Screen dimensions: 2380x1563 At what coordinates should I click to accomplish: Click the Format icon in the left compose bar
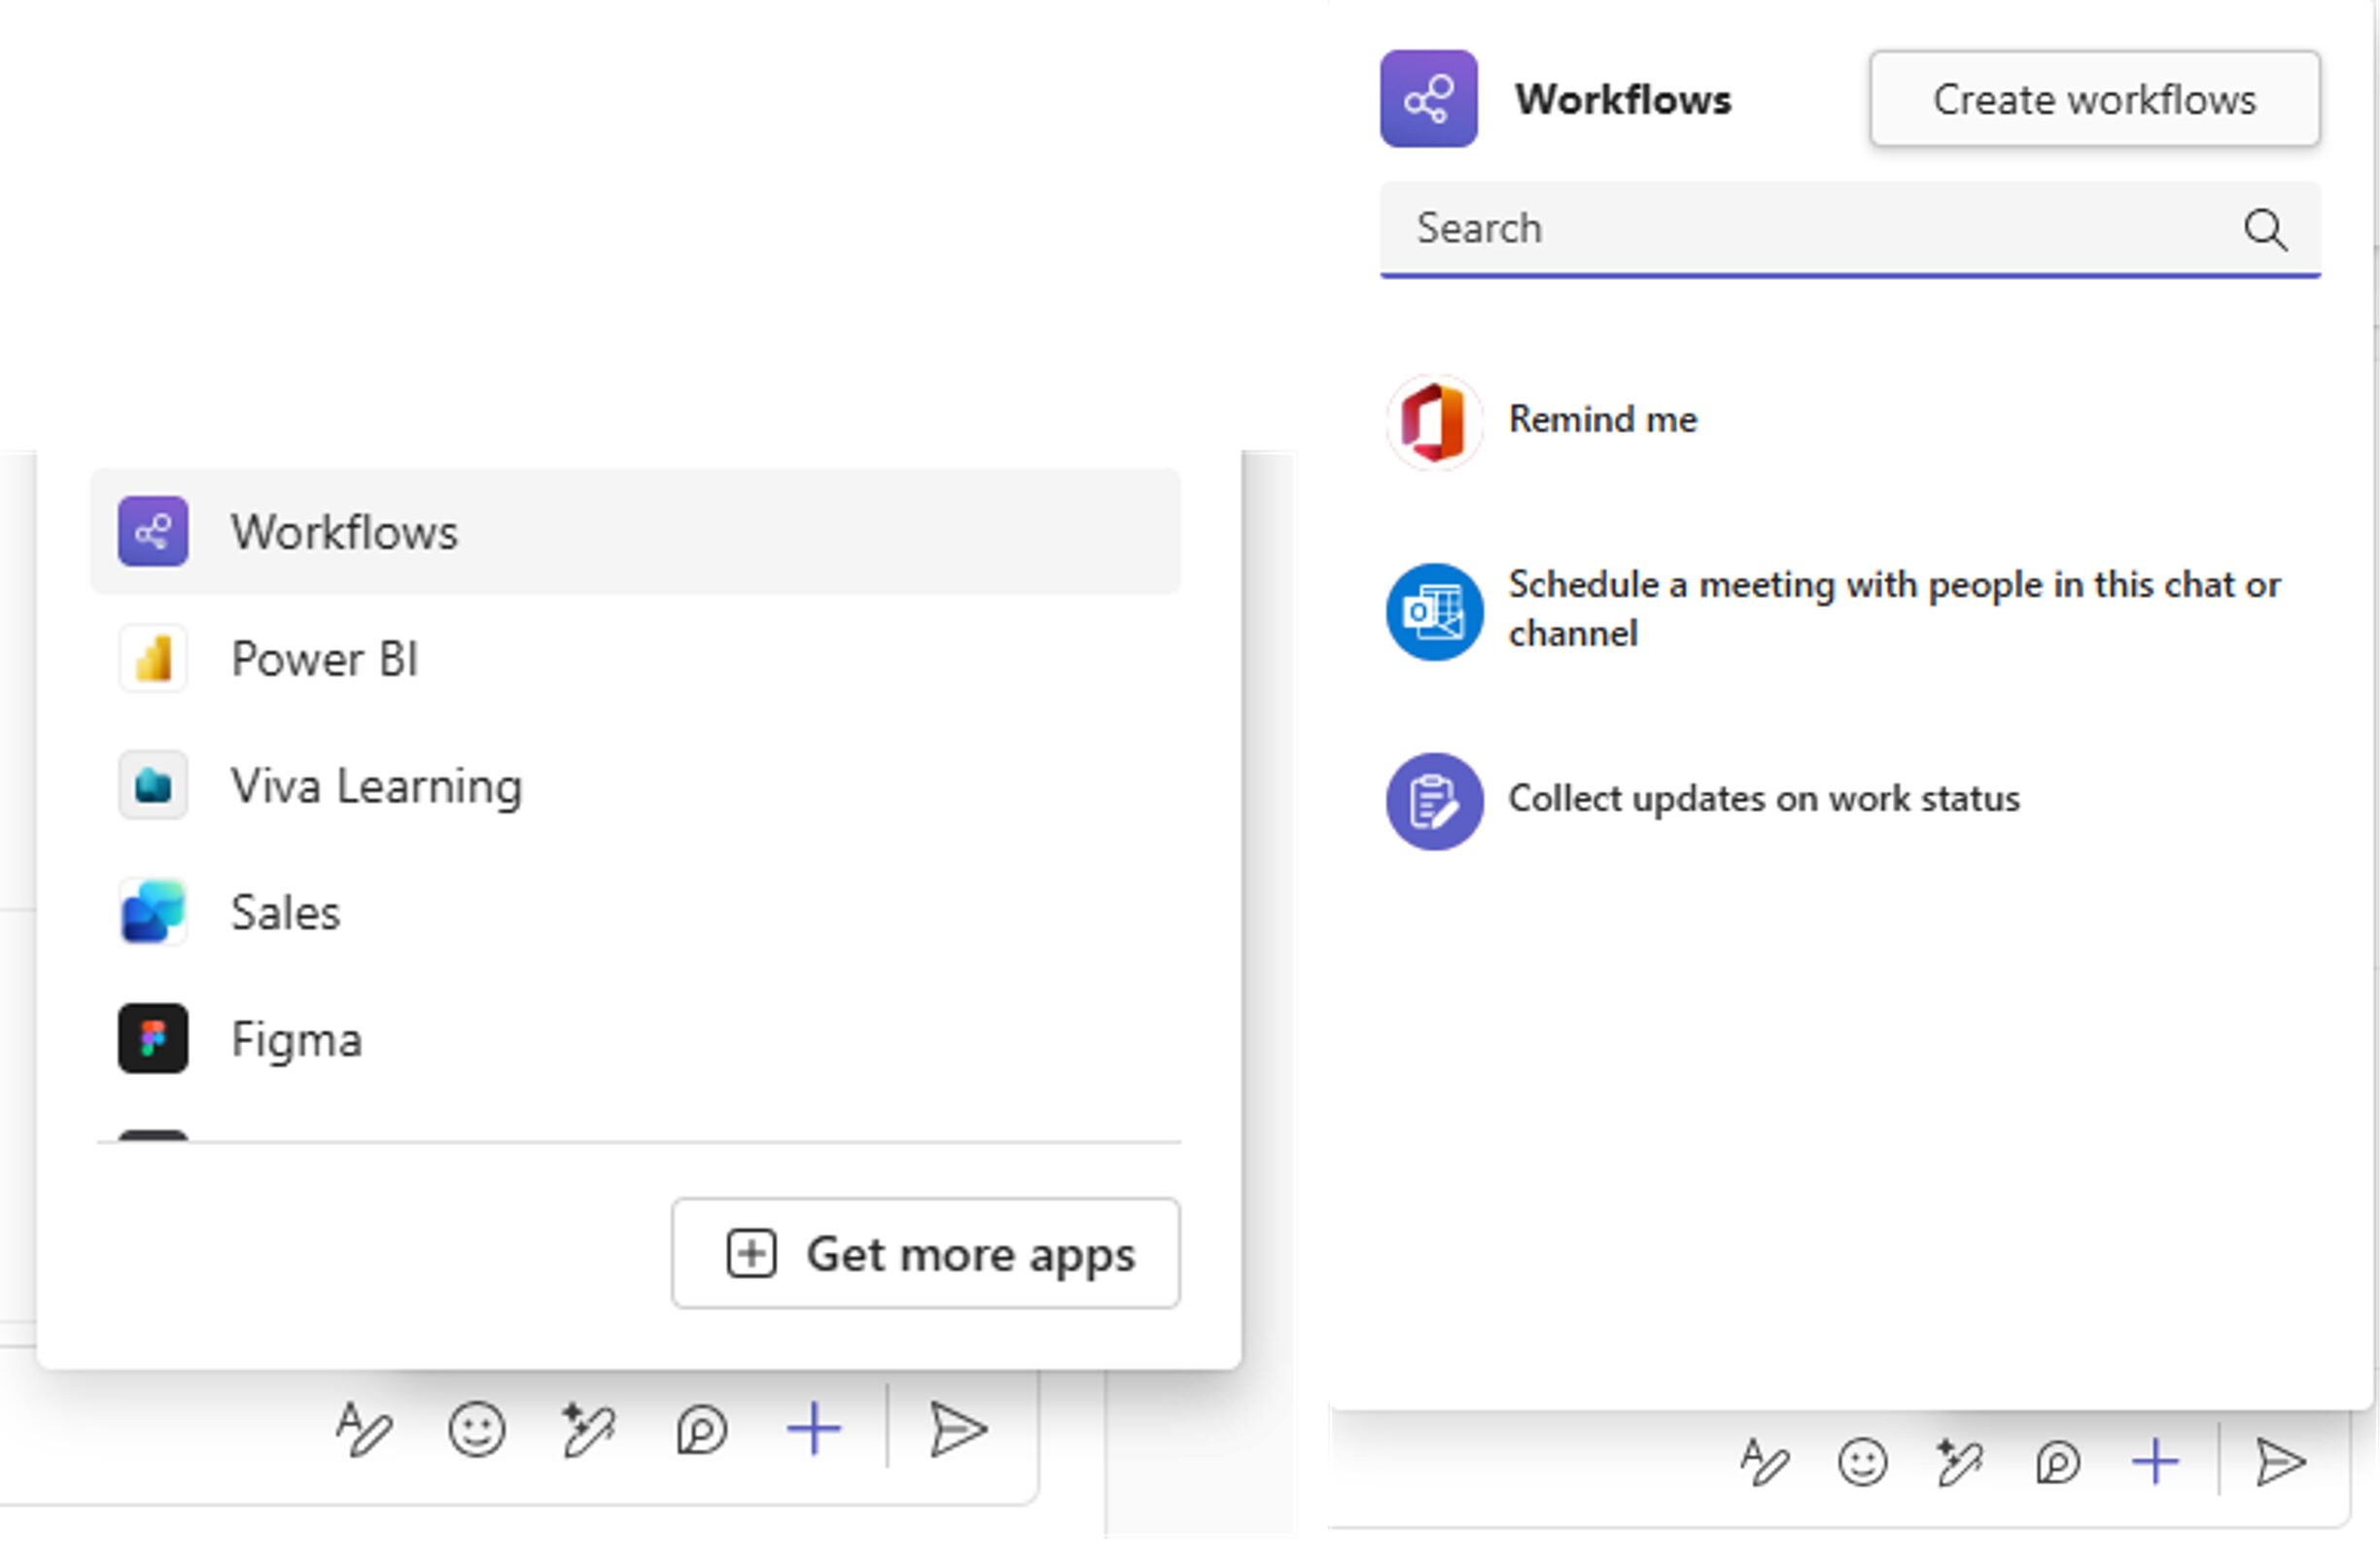pos(363,1429)
